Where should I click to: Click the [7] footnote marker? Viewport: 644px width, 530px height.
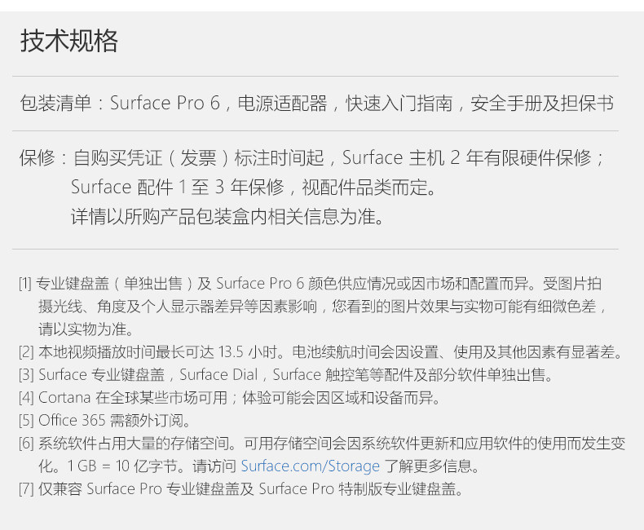(25, 489)
